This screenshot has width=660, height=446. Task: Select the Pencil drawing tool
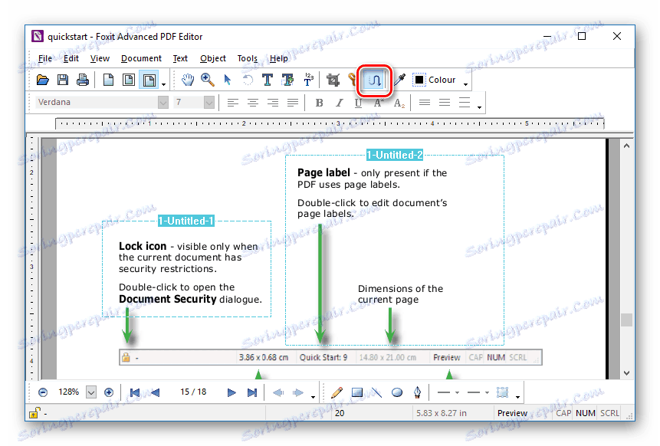[337, 392]
